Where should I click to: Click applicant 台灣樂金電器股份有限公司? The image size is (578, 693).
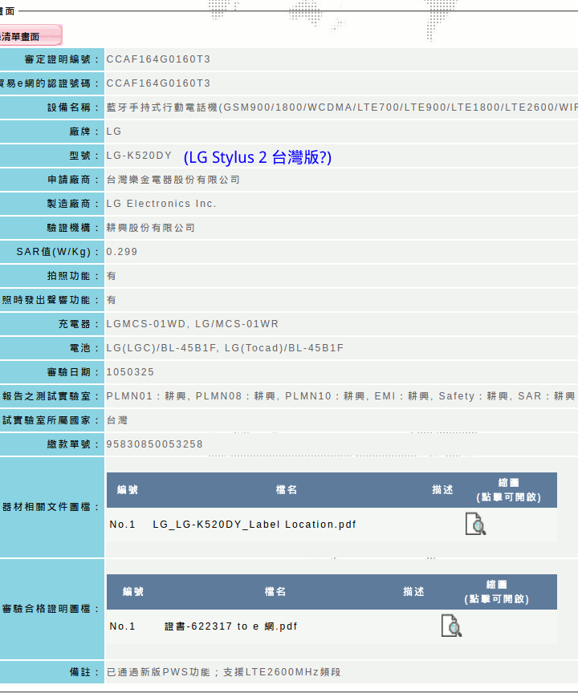click(x=173, y=180)
